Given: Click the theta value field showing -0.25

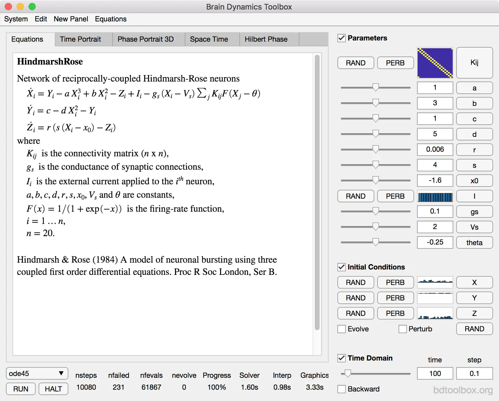Looking at the screenshot, I should point(435,242).
